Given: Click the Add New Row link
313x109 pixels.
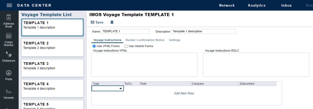Looking at the screenshot, I should click(x=184, y=93).
